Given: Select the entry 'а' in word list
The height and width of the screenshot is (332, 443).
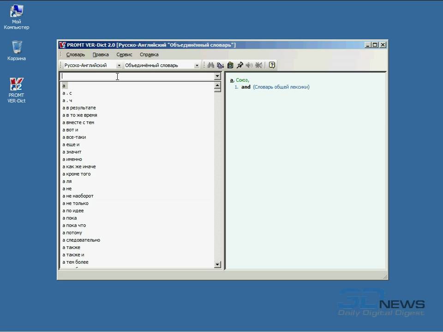Looking at the screenshot, I should (x=64, y=86).
